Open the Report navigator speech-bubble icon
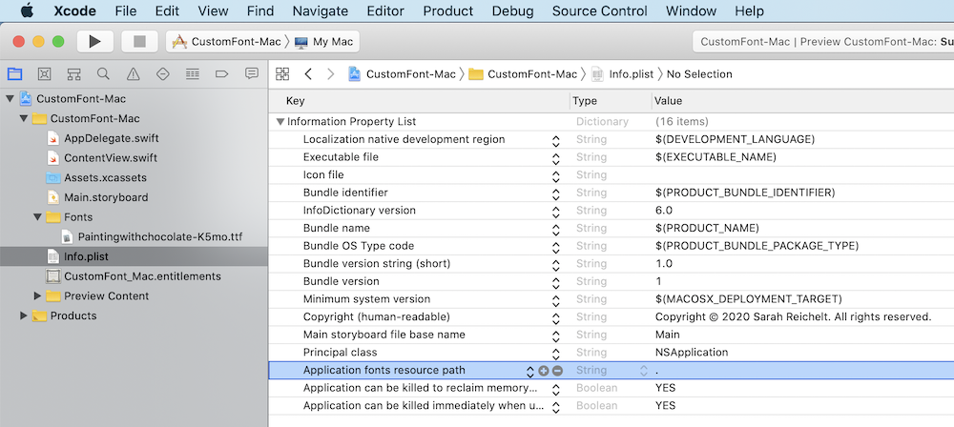 point(251,74)
